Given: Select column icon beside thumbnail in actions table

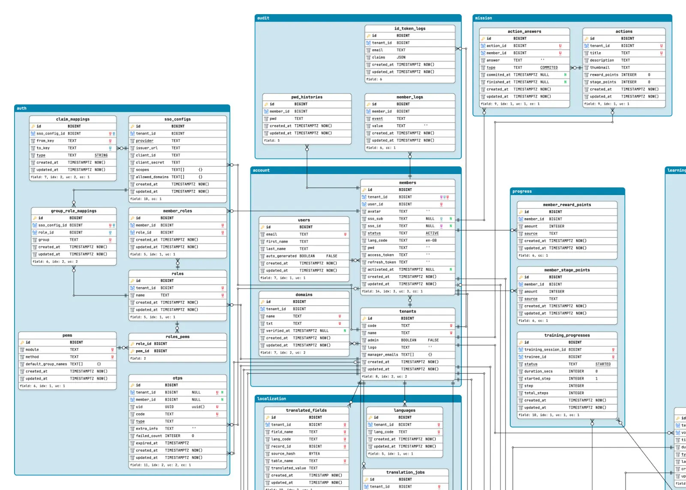Looking at the screenshot, I should click(586, 67).
